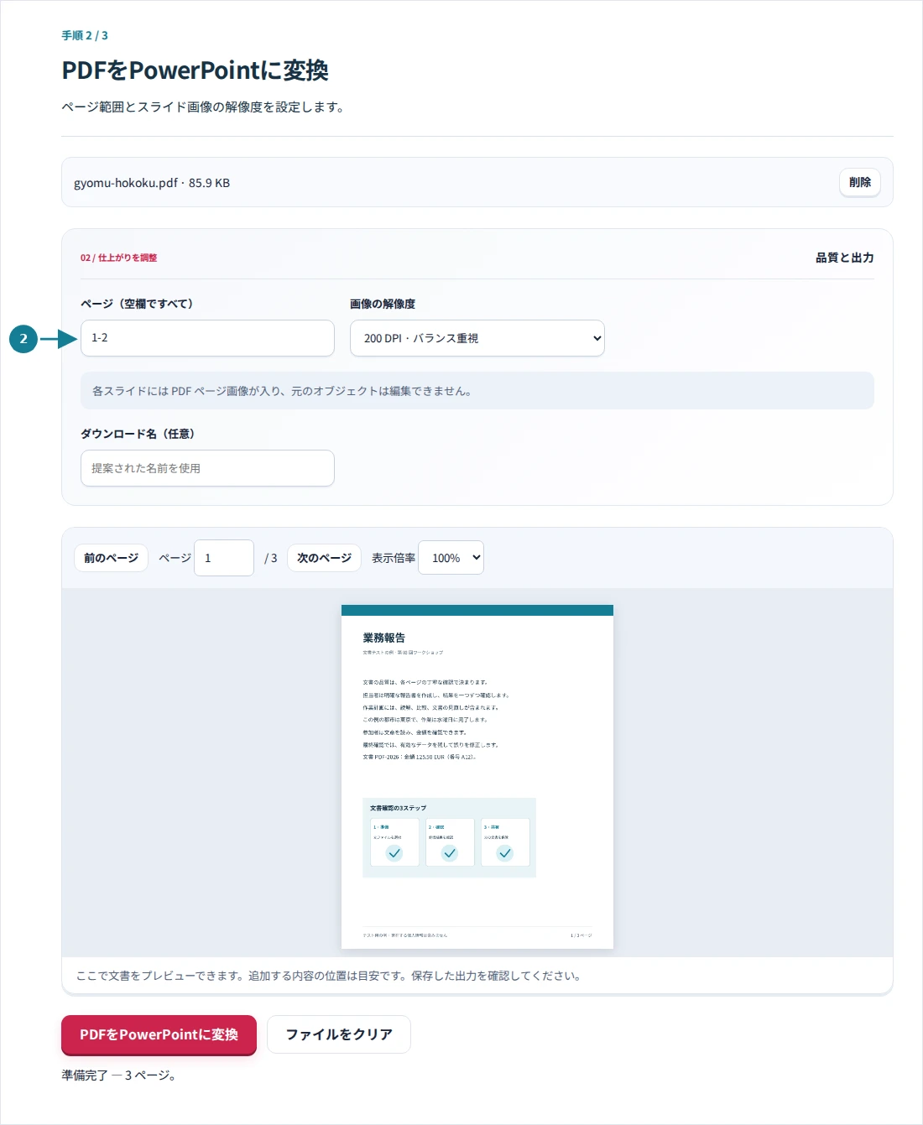Viewport: 923px width, 1125px height.
Task: Go to 前のページ in preview
Action: click(x=111, y=558)
